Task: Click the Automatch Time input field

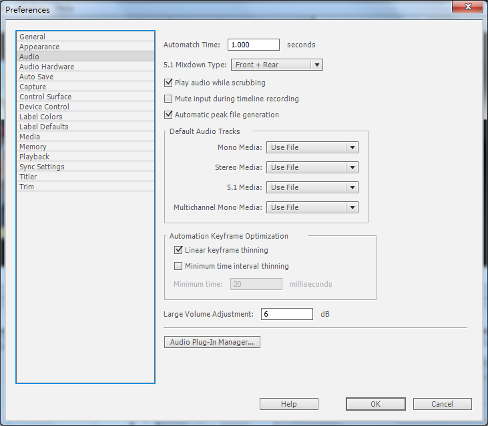Action: (x=253, y=45)
